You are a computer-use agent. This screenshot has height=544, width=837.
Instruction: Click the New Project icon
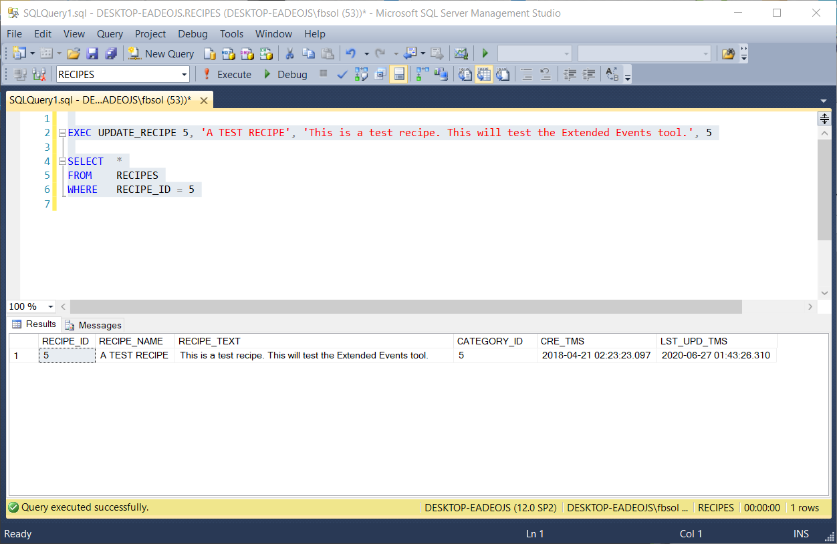click(18, 53)
